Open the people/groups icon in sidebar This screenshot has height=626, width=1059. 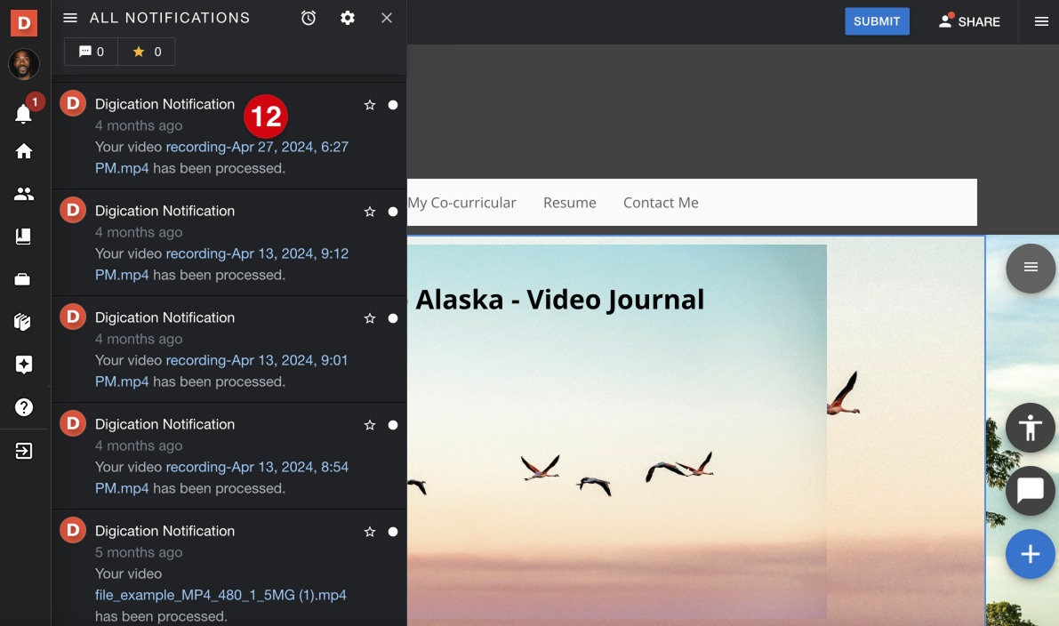24,194
